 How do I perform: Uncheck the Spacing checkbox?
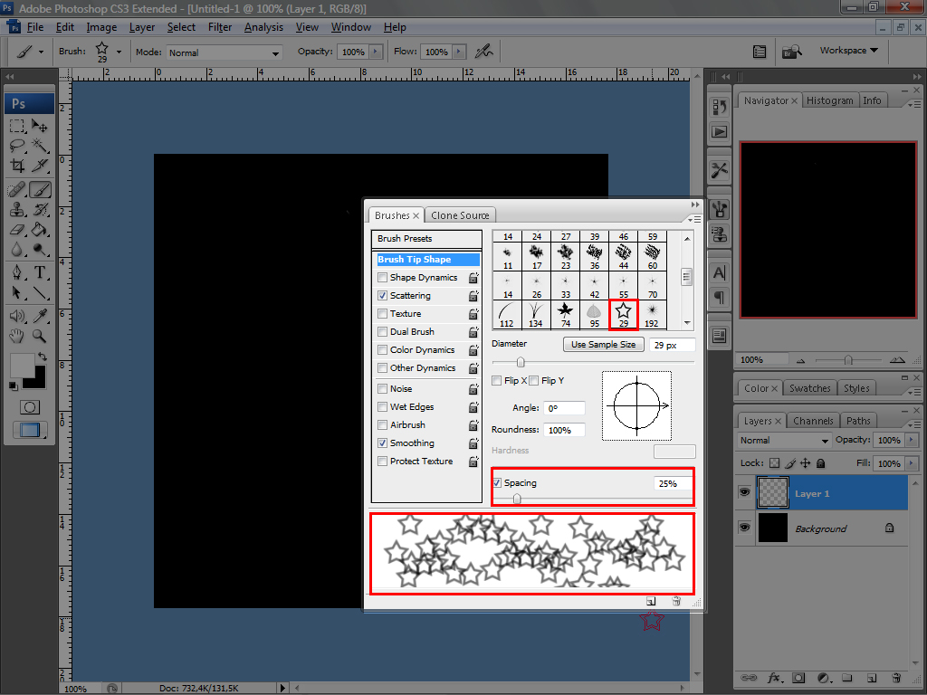coord(498,483)
